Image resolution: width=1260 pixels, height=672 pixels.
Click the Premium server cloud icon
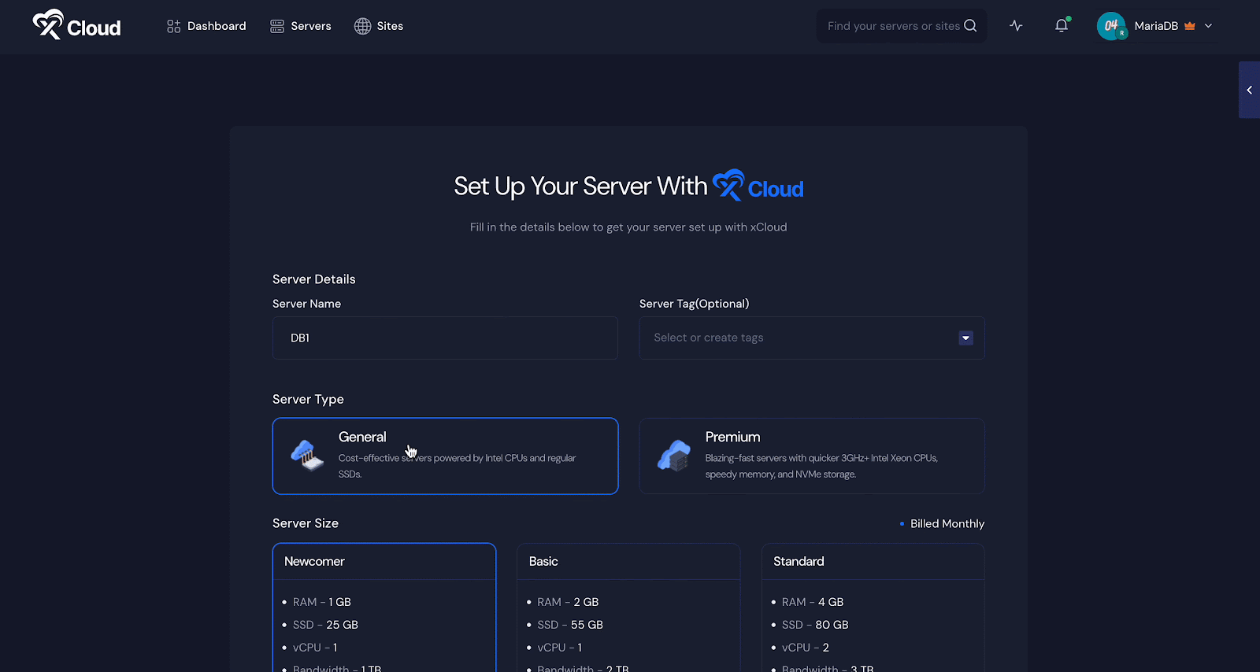pyautogui.click(x=674, y=456)
